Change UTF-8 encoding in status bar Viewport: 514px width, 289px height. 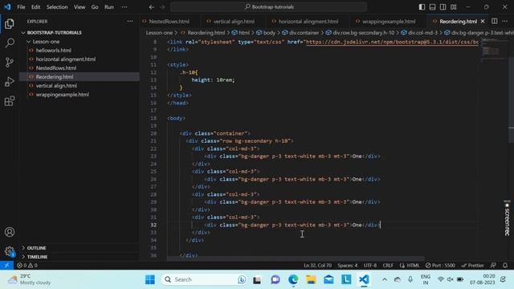pos(370,266)
